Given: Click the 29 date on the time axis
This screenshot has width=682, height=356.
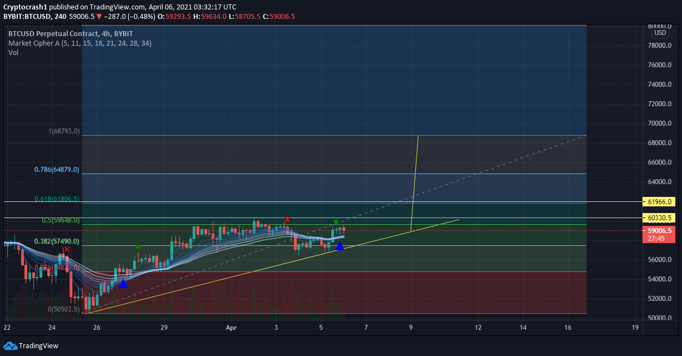Looking at the screenshot, I should click(x=164, y=328).
